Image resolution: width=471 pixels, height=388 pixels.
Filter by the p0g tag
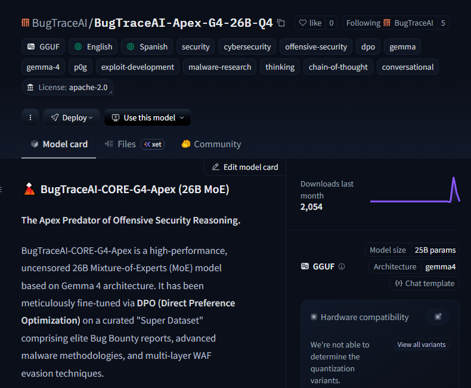[80, 67]
